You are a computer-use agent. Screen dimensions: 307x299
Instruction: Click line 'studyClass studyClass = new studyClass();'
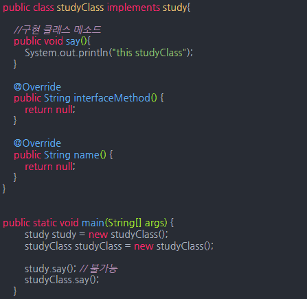point(119,246)
